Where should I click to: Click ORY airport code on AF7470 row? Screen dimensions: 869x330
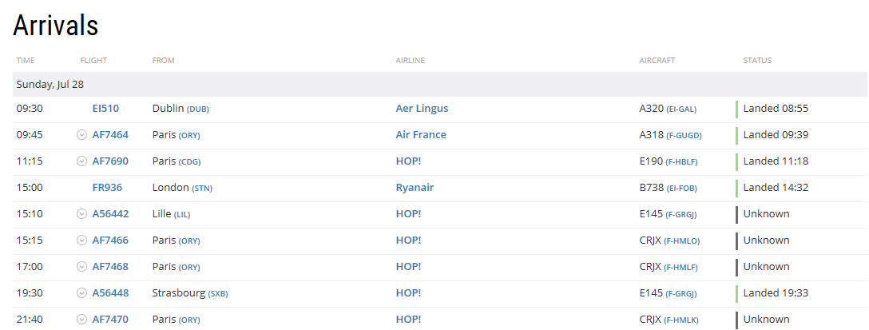(189, 320)
